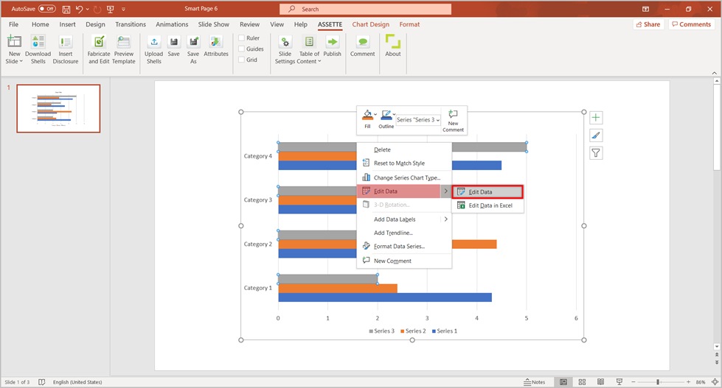Open the Outline dropdown arrow
The image size is (722, 388).
click(394, 114)
